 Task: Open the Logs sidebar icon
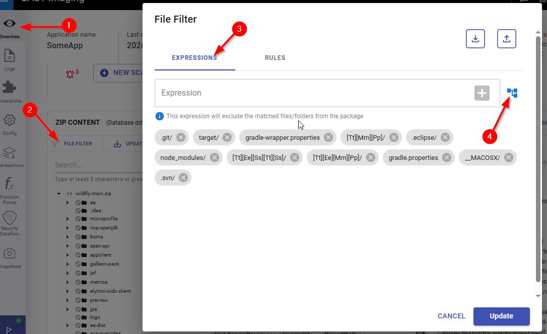click(x=10, y=56)
